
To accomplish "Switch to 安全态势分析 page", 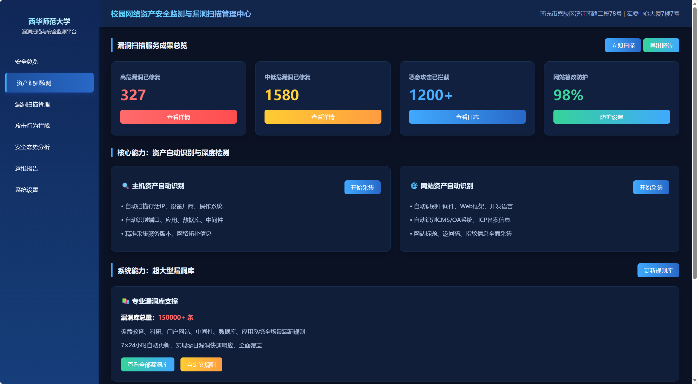I will pos(49,147).
